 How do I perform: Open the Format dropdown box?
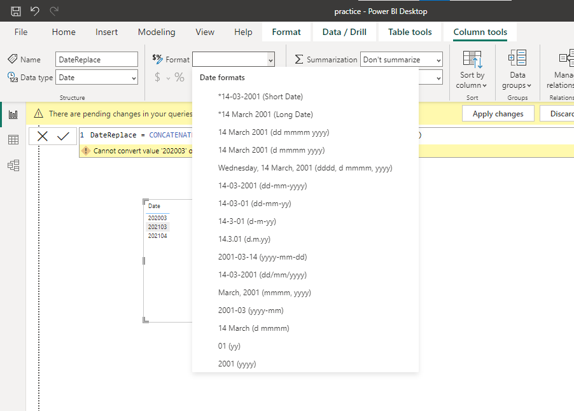click(x=234, y=59)
